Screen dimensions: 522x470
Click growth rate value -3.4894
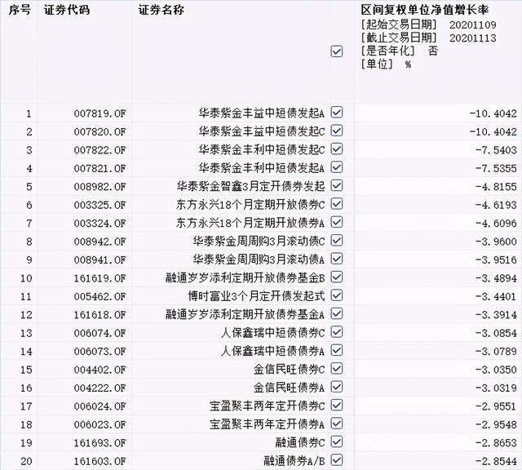(x=496, y=278)
